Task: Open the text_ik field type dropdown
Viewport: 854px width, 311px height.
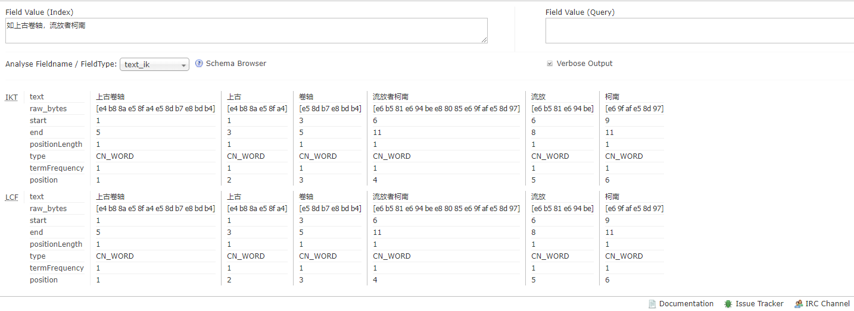Action: click(x=154, y=64)
